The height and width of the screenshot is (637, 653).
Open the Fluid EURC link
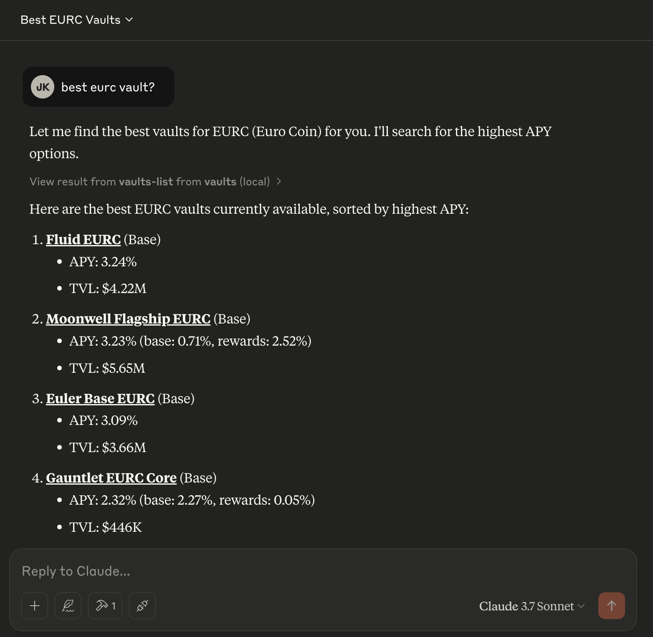83,240
